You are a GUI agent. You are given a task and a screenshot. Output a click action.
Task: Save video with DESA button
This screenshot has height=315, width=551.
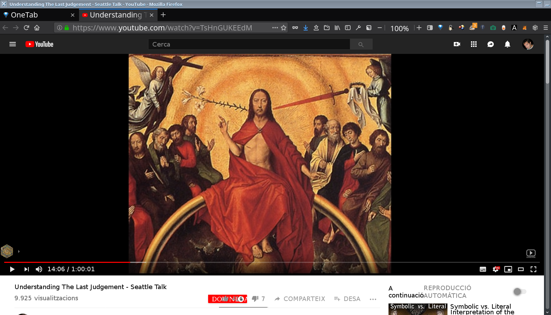347,299
